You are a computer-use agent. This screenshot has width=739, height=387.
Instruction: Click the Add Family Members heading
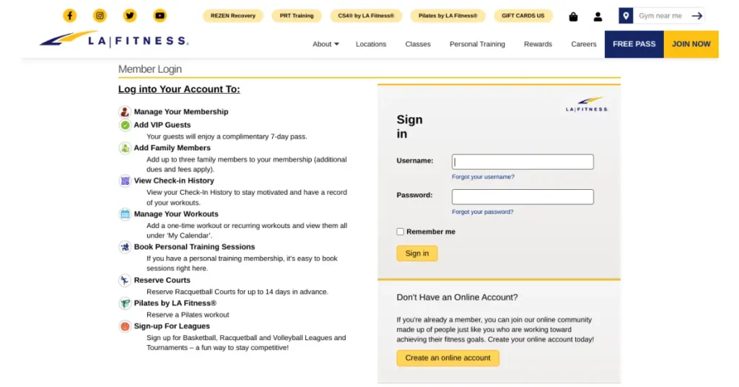(x=172, y=148)
